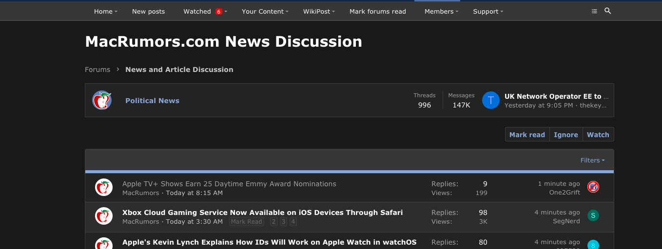Go to page 2 of Xbox thread
Viewport: 662px width, 249px height.
[273, 222]
